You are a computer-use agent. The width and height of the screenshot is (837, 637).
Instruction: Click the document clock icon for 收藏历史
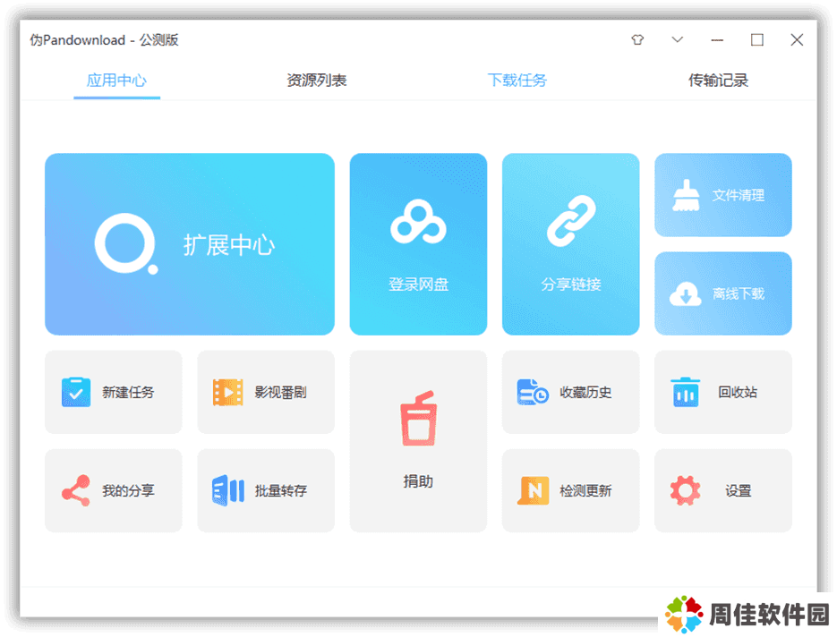[533, 392]
